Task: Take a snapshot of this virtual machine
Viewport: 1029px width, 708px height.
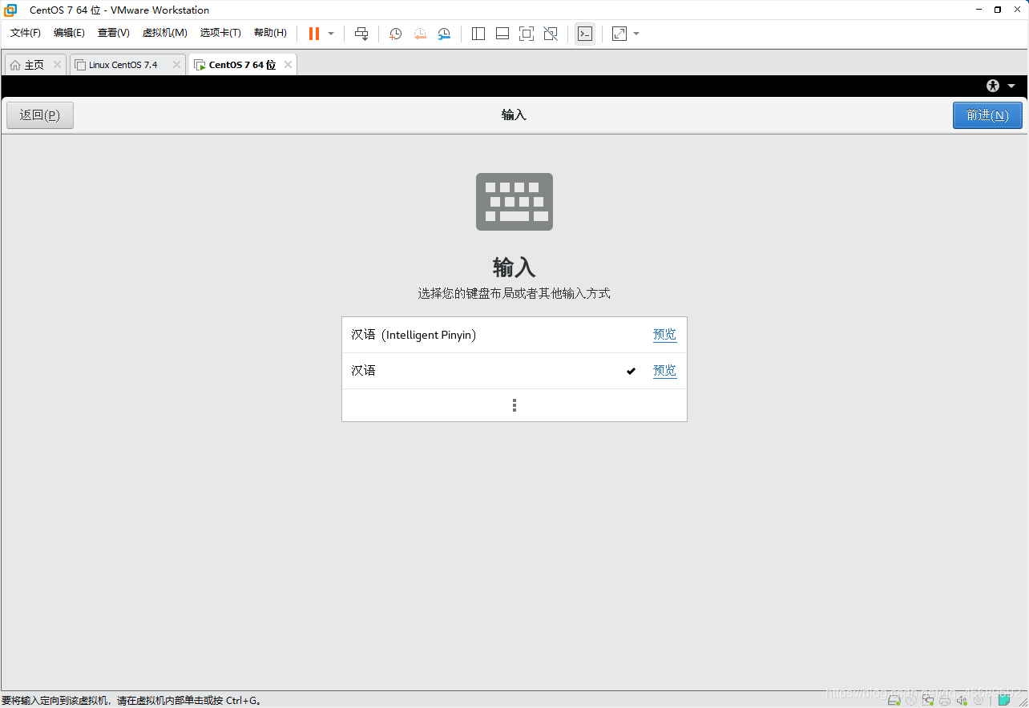Action: [395, 34]
